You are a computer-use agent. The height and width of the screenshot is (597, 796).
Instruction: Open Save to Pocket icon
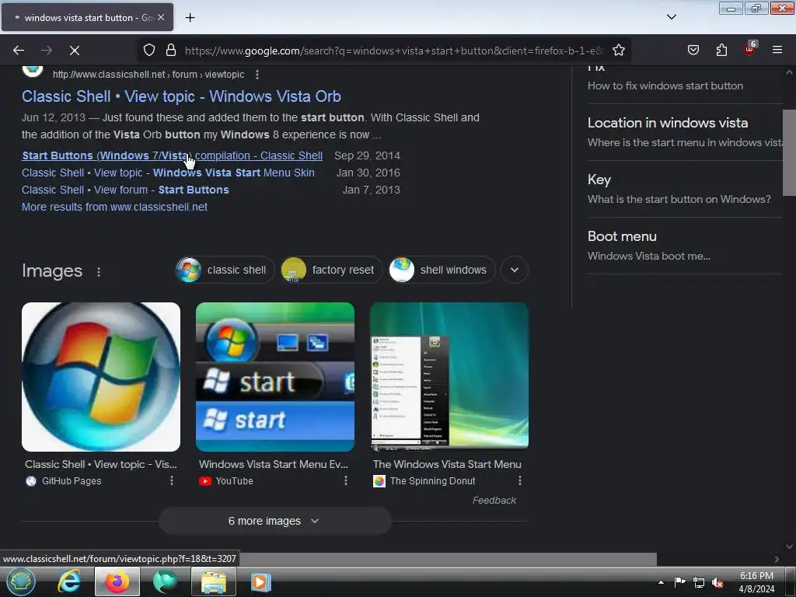(x=693, y=50)
